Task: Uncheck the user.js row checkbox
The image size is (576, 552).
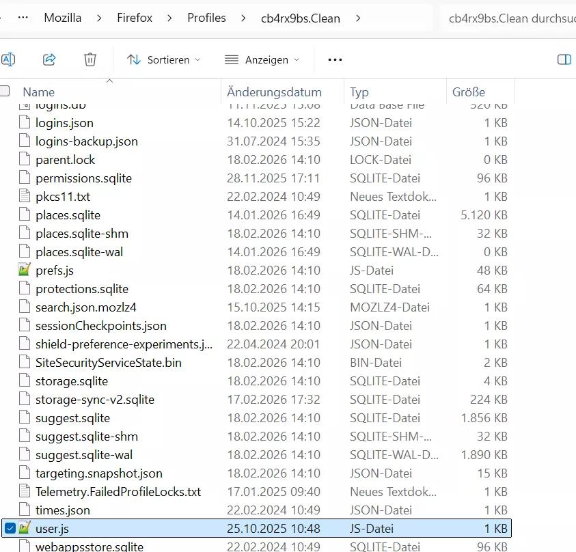Action: coord(10,528)
